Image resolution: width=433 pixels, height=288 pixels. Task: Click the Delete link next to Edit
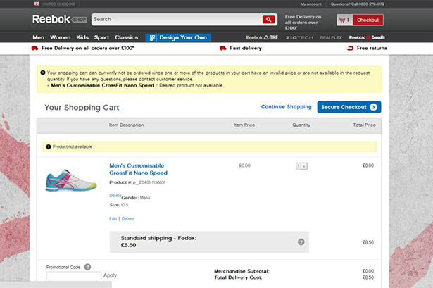[x=127, y=219]
